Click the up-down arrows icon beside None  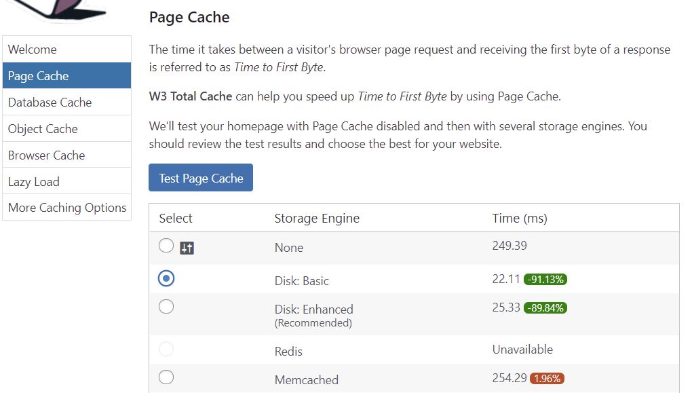point(187,248)
